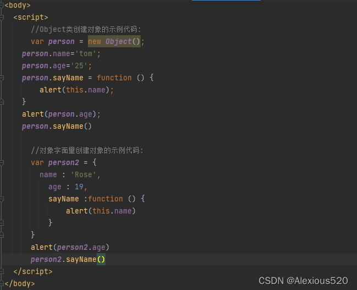This screenshot has width=357, height=290.
Task: Click the comment '//Object类创建对象的示例代码:'
Action: pyautogui.click(x=86, y=29)
